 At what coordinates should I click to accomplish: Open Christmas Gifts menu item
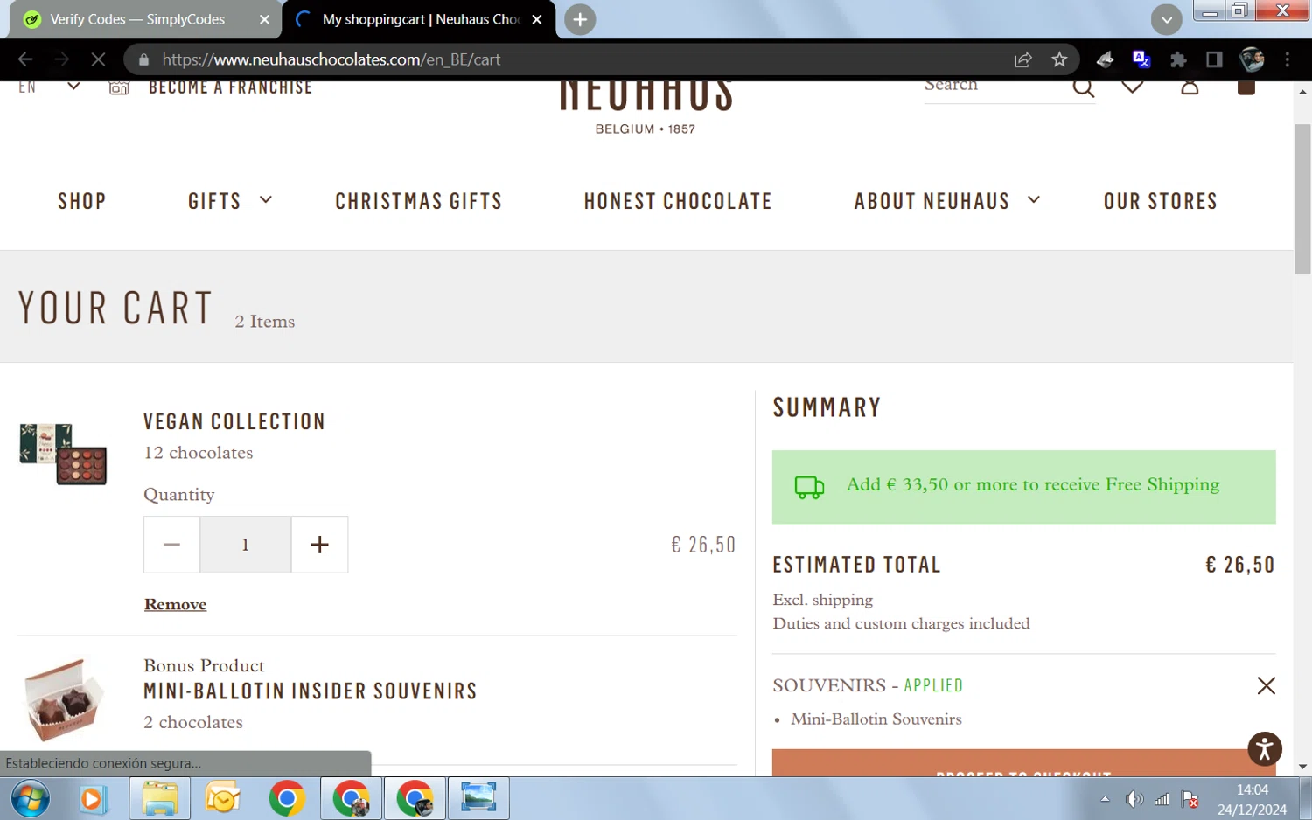pyautogui.click(x=419, y=201)
